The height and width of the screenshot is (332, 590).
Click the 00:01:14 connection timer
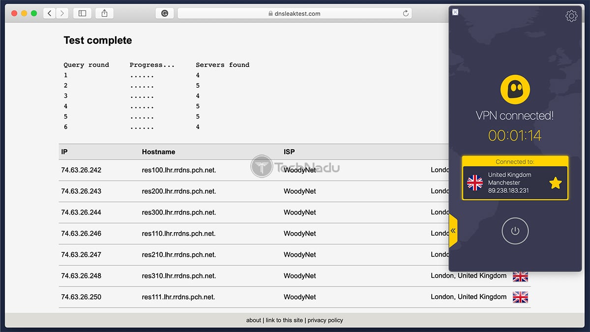(515, 135)
